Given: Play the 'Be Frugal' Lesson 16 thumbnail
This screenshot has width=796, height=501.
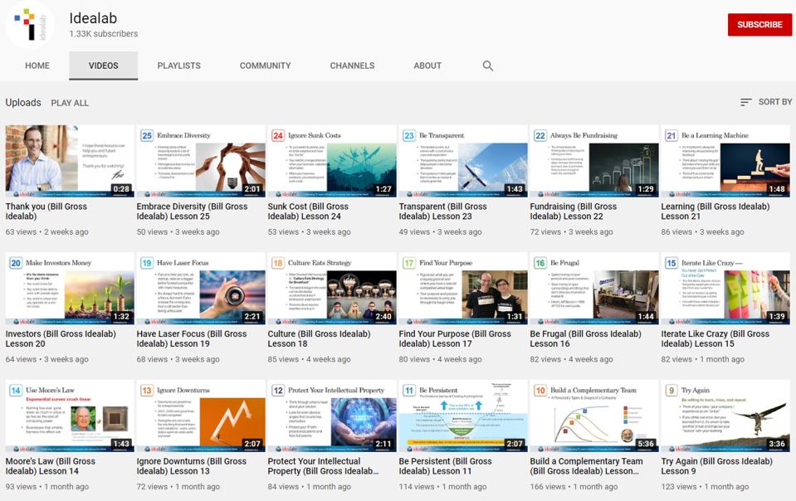Looking at the screenshot, I should (595, 285).
